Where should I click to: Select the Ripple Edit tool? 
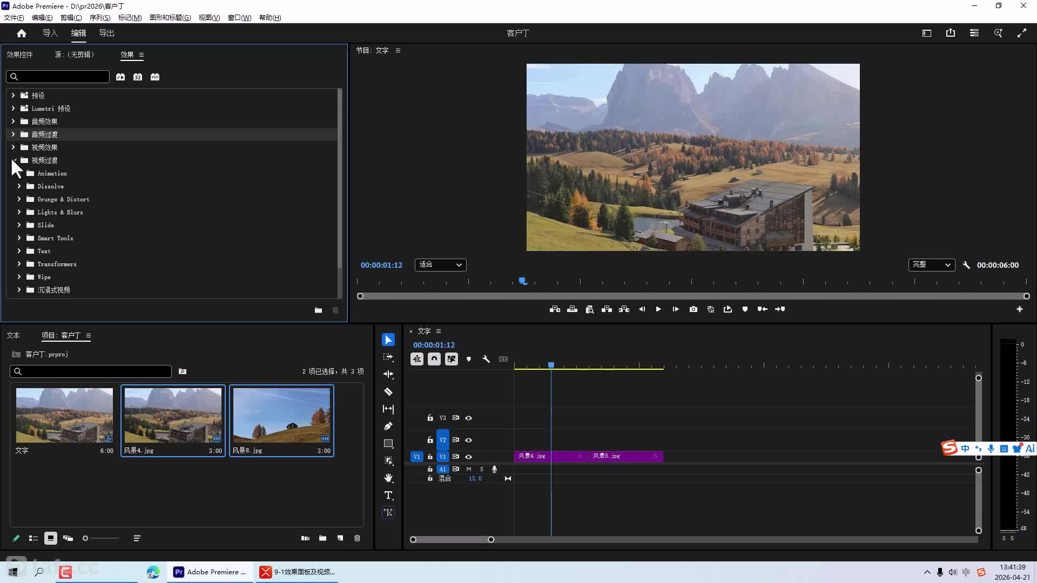(x=388, y=374)
